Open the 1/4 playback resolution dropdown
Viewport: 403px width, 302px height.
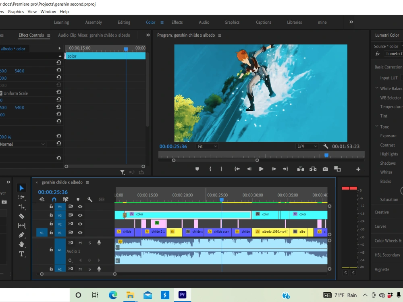tap(307, 146)
